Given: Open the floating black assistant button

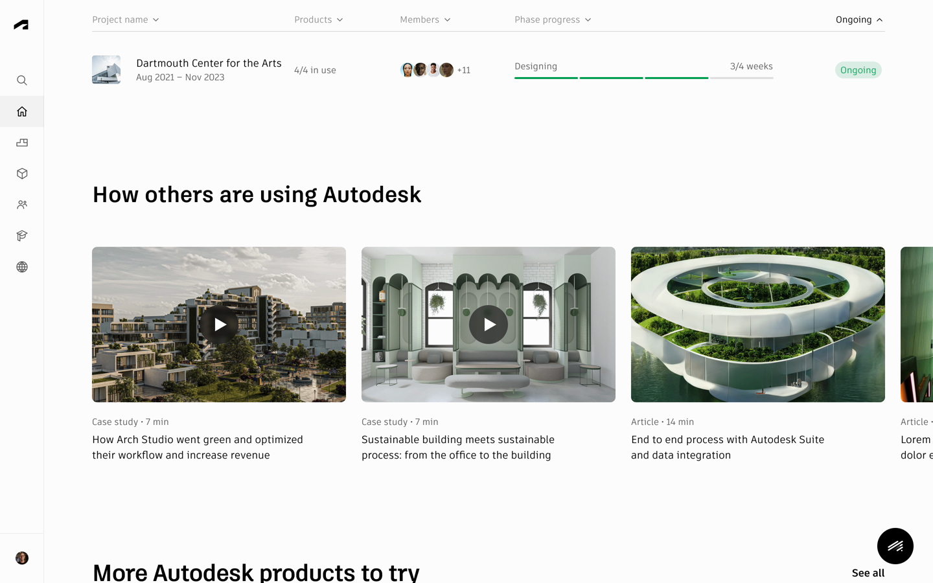Looking at the screenshot, I should click(895, 546).
